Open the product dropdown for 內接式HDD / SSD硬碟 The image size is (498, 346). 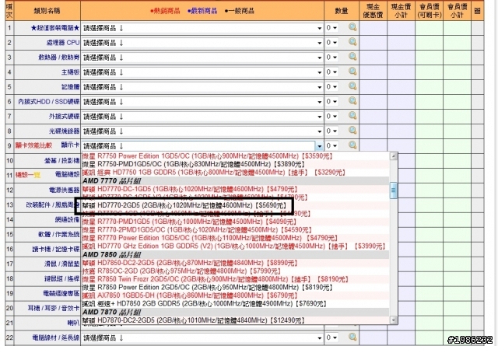click(202, 102)
